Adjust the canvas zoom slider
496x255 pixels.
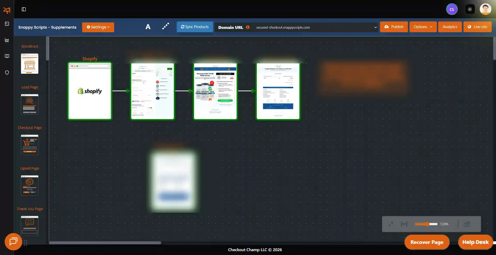[x=426, y=224]
